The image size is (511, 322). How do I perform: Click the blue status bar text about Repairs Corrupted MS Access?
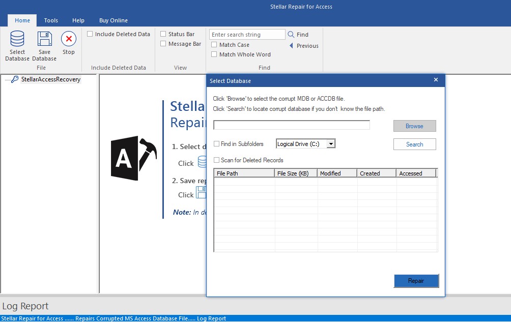[x=113, y=318]
